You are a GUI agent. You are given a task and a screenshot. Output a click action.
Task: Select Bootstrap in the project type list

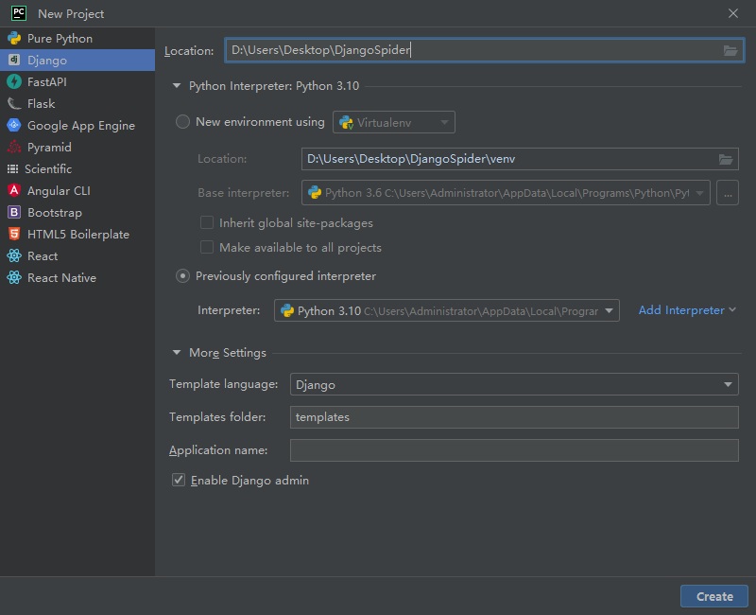[x=54, y=213]
